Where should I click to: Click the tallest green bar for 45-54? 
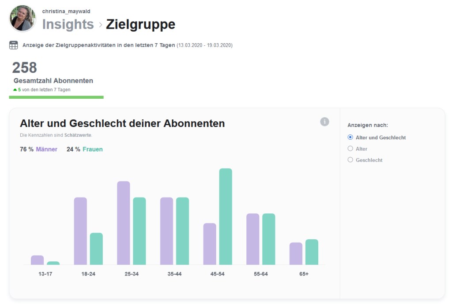pyautogui.click(x=226, y=216)
